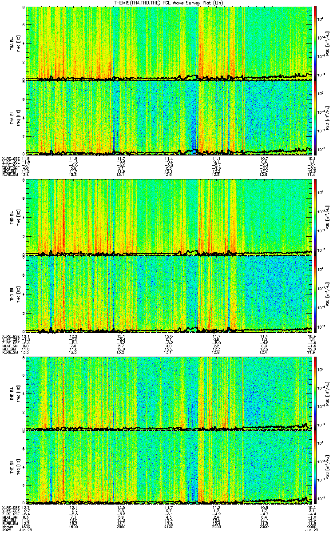333x533 pixels.
Task: Click the PSD color bar beside THA B-perpendicular panel
Action: pos(315,43)
